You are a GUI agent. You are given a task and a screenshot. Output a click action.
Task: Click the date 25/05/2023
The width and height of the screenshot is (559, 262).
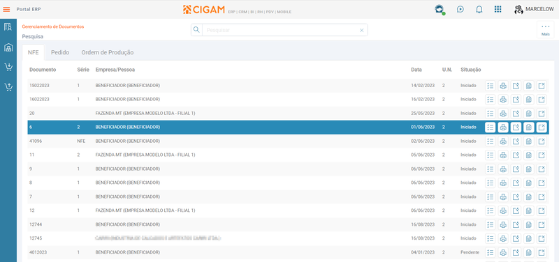pyautogui.click(x=423, y=114)
